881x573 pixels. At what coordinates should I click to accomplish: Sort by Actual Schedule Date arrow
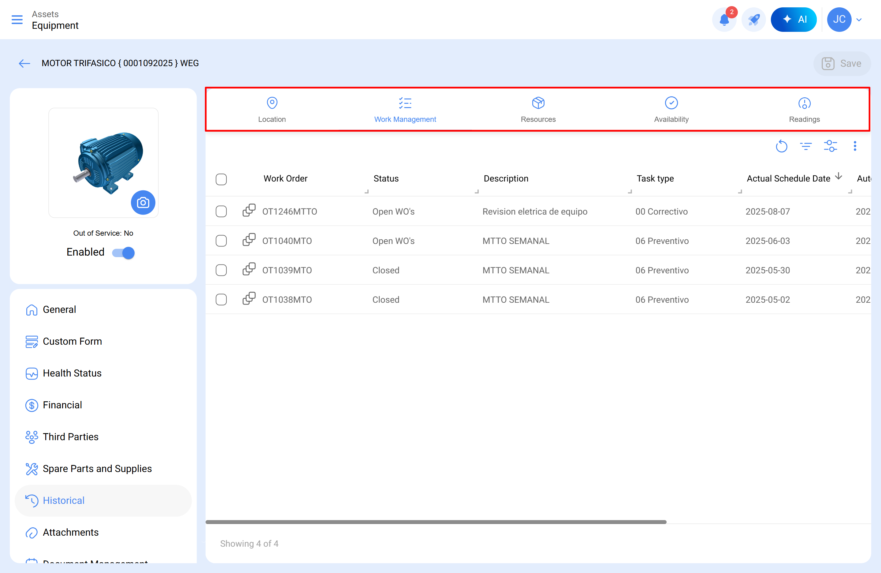coord(838,177)
